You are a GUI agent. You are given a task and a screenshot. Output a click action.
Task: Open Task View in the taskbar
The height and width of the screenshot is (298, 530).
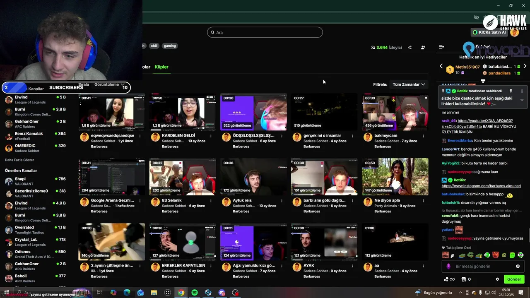(99, 293)
